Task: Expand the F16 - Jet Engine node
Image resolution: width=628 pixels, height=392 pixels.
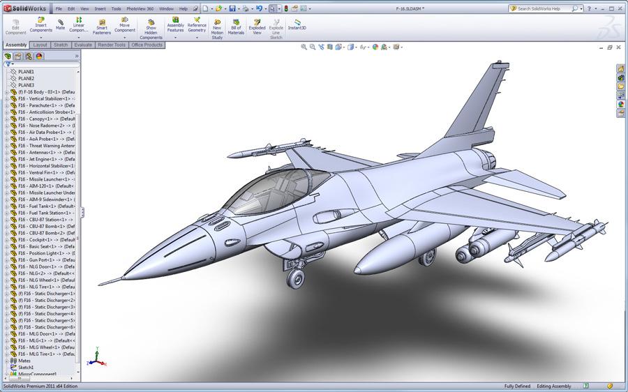Action: [x=6, y=159]
